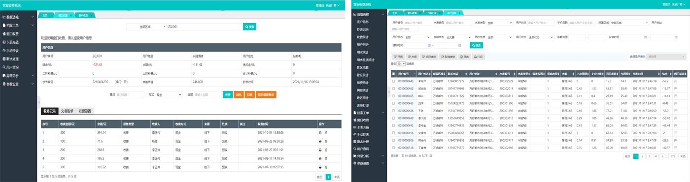Switch to the 欠费账单 tab
This screenshot has width=690, height=182.
coord(67,111)
